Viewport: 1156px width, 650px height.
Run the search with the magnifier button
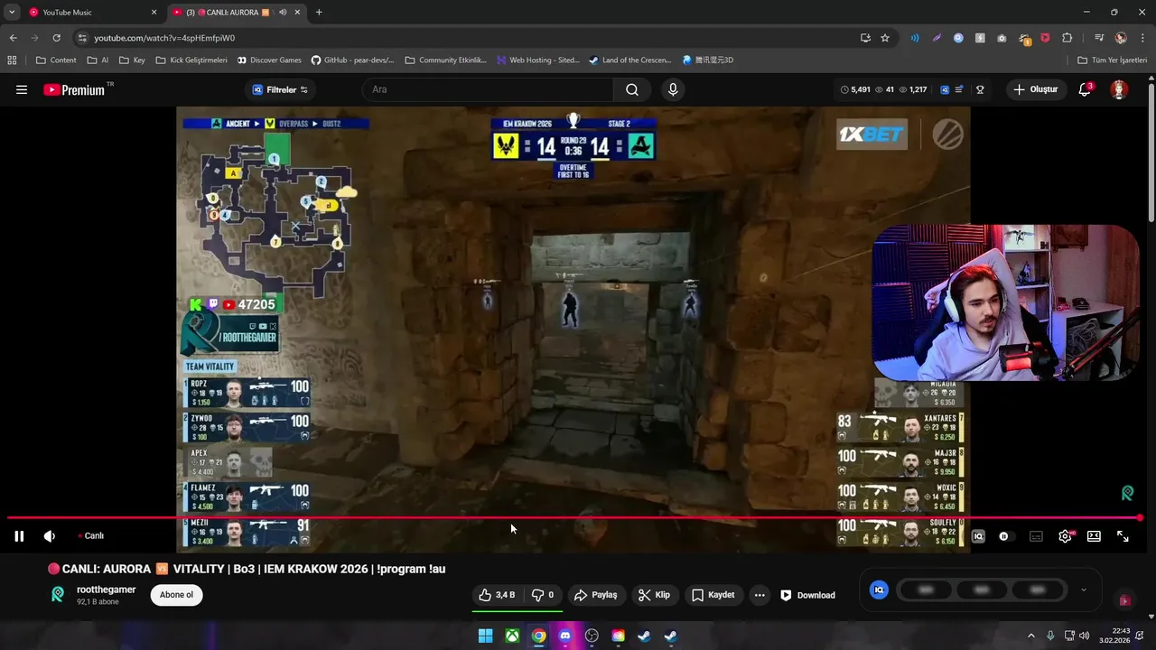click(632, 89)
